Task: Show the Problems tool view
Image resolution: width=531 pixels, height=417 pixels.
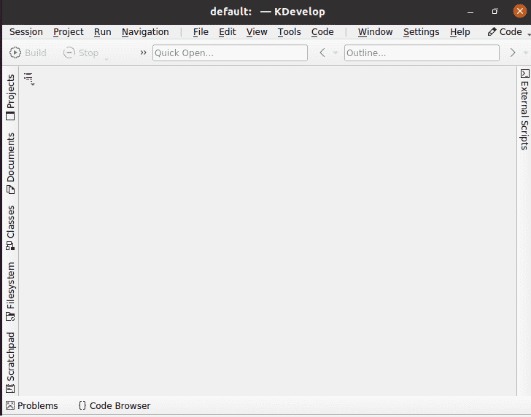Action: click(x=32, y=405)
